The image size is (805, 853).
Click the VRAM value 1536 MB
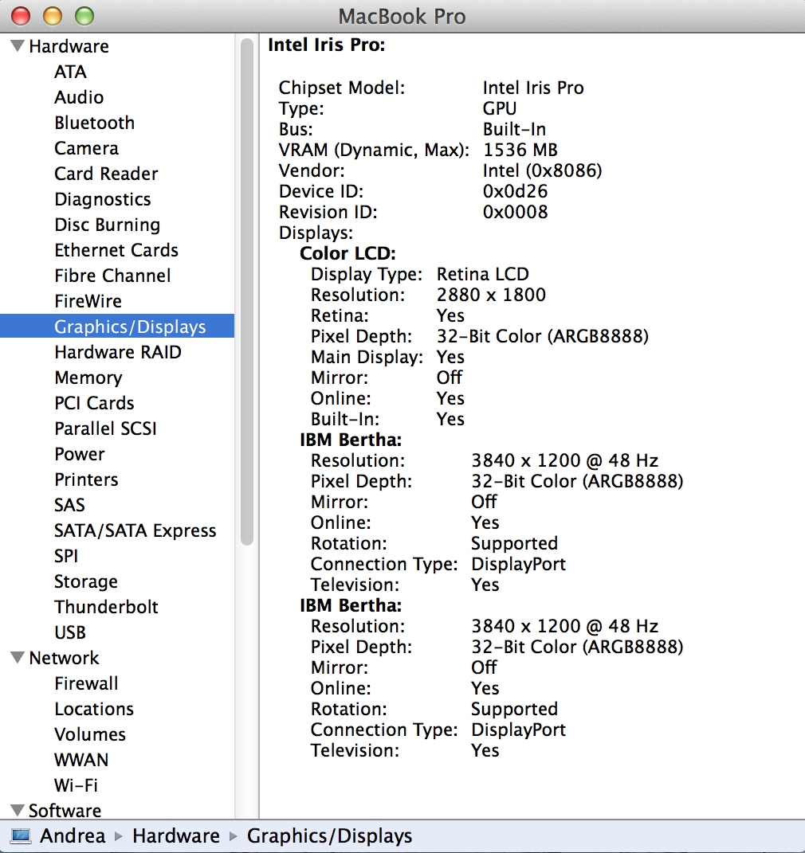click(x=520, y=150)
